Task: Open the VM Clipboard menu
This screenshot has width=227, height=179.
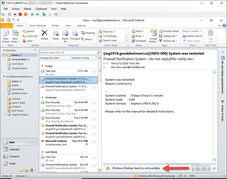Action: pyautogui.click(x=41, y=9)
